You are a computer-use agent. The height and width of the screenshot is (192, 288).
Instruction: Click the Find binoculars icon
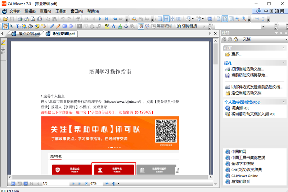[134, 19]
